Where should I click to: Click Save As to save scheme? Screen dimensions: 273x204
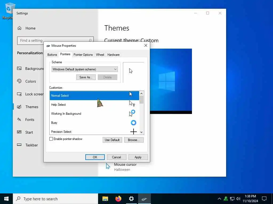[86, 77]
